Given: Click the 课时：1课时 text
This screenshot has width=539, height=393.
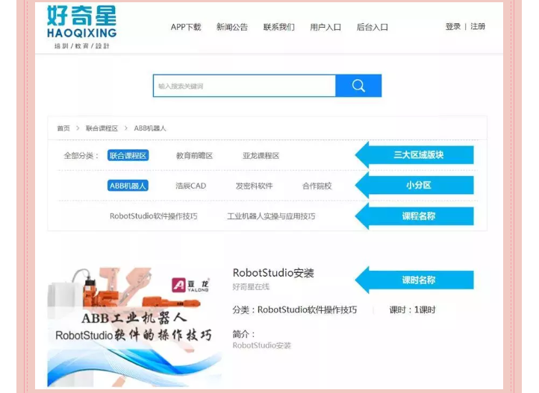Looking at the screenshot, I should click(412, 310).
